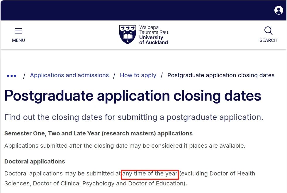Click the Semester One, Two and Late Year heading
Viewport: 287px width, 193px height.
98,134
